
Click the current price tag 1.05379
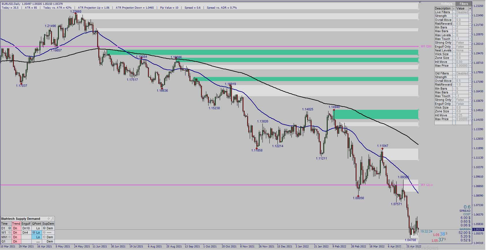479,230
